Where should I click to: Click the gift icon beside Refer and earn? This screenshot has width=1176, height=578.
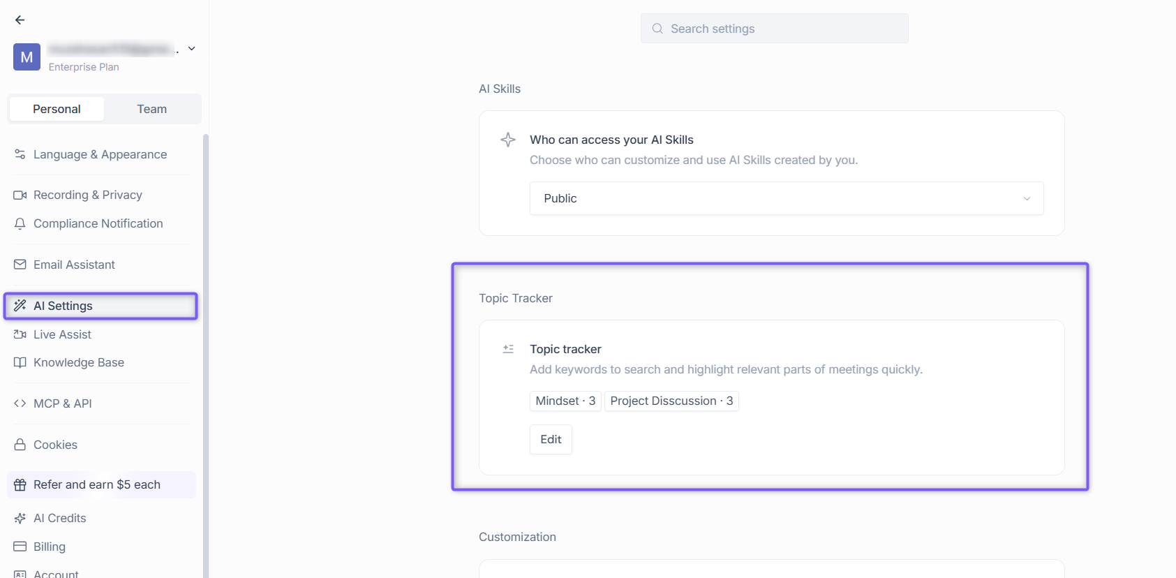pyautogui.click(x=20, y=484)
